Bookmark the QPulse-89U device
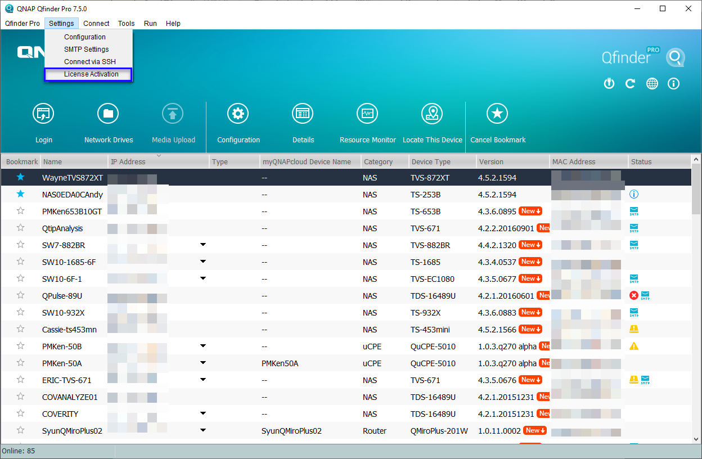Screen dimensions: 702x459 21,295
